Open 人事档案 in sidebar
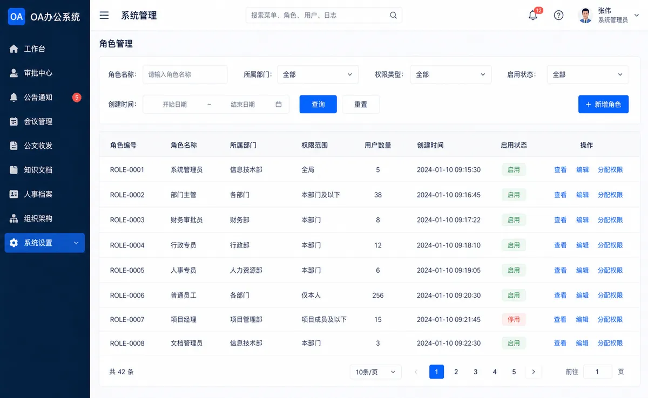This screenshot has height=398, width=648. click(x=45, y=194)
